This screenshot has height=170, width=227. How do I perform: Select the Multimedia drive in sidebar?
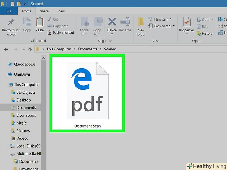pyautogui.click(x=26, y=154)
